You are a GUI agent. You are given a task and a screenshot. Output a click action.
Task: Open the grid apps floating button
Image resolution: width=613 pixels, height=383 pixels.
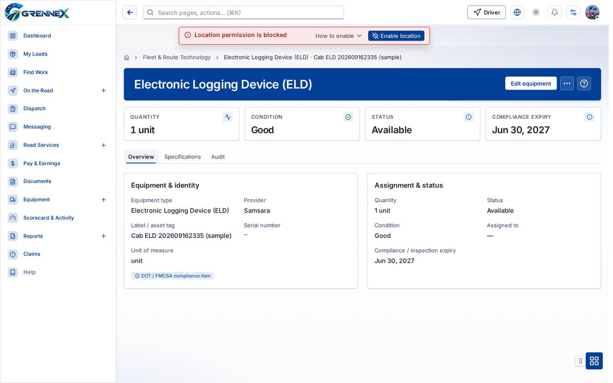pyautogui.click(x=594, y=360)
